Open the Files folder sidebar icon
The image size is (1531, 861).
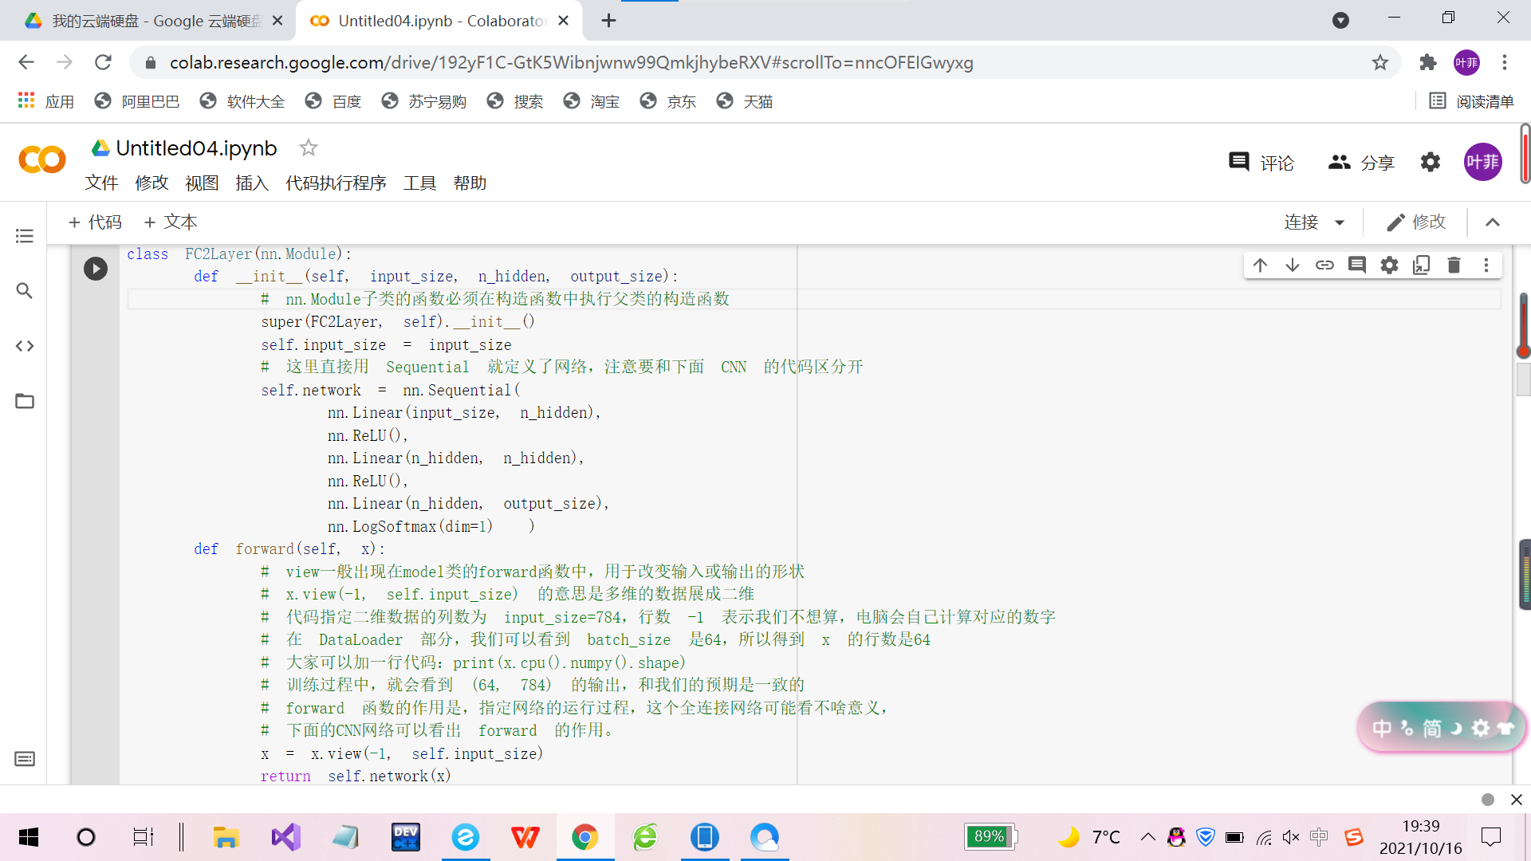click(25, 401)
